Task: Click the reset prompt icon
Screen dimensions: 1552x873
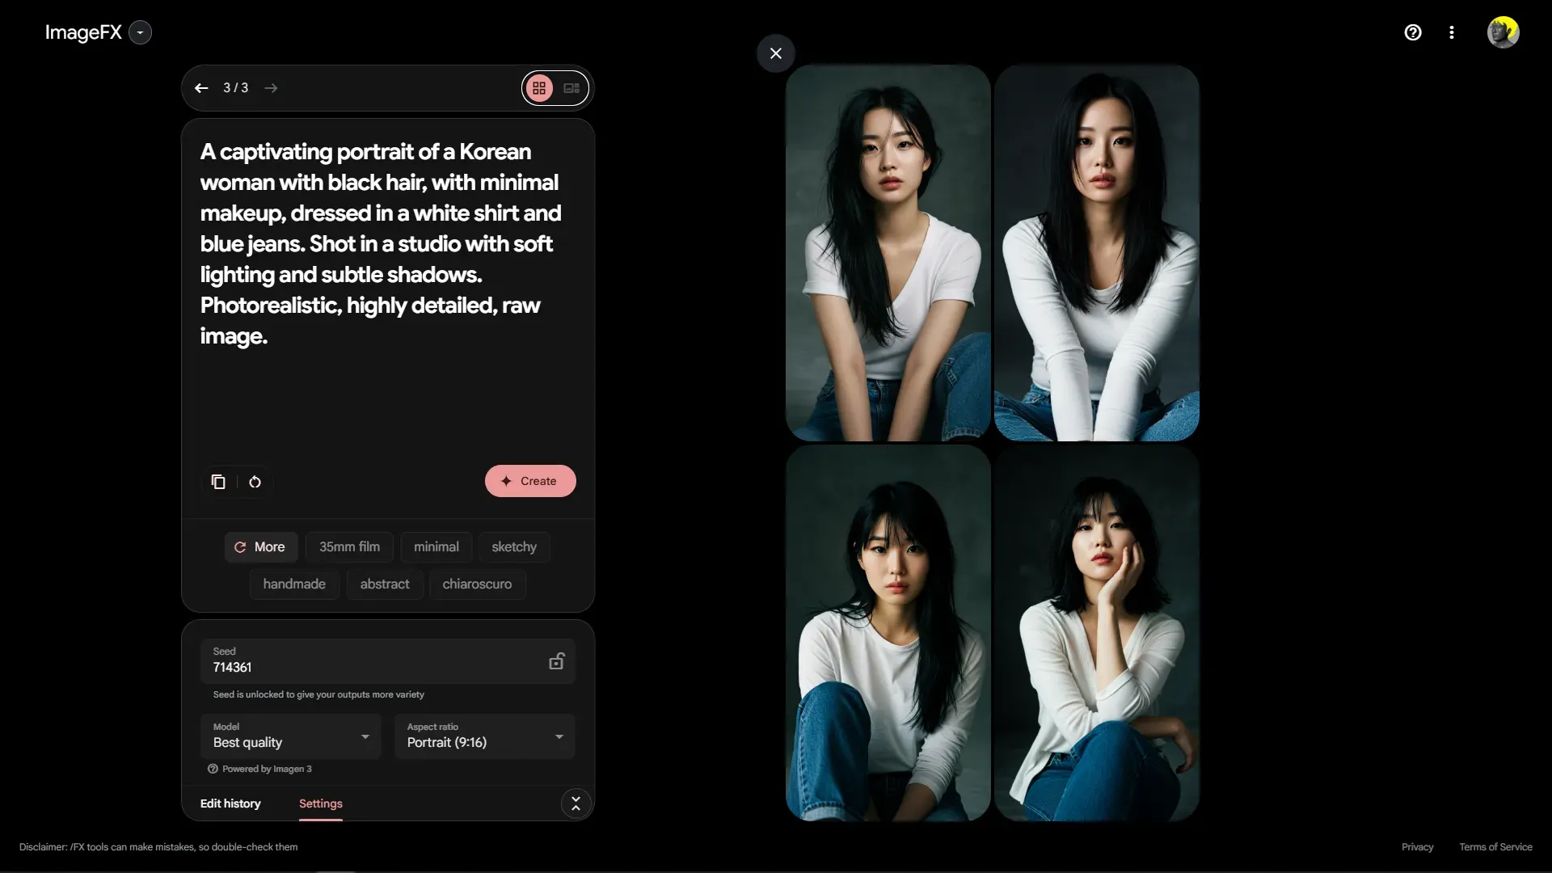Action: (255, 482)
